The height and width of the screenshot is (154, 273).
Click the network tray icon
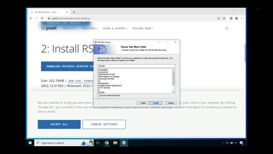click(227, 143)
